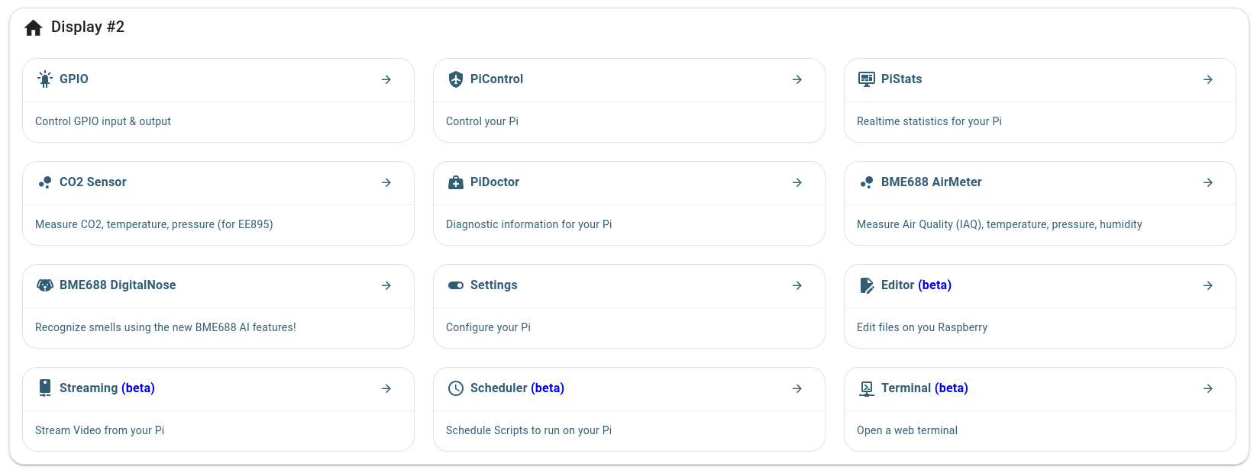This screenshot has width=1257, height=470.
Task: Select the PiControl shield icon
Action: point(455,79)
